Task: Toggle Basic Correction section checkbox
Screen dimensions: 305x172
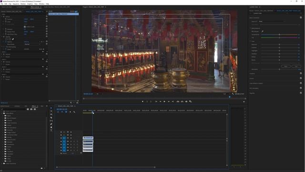Action: [301, 18]
